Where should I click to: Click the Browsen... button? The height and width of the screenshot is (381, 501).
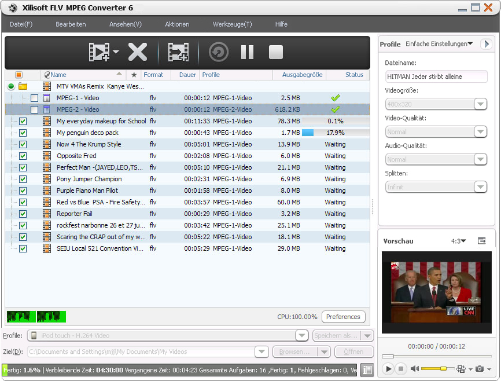point(294,352)
